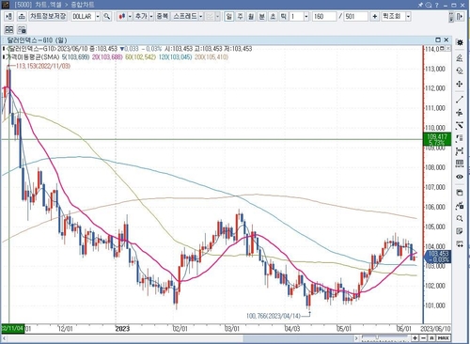Open the 스프레드 dropdown arrow

coord(201,16)
